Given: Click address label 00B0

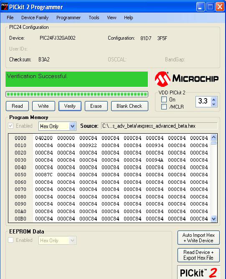Looking at the screenshot, I should tap(20, 218).
